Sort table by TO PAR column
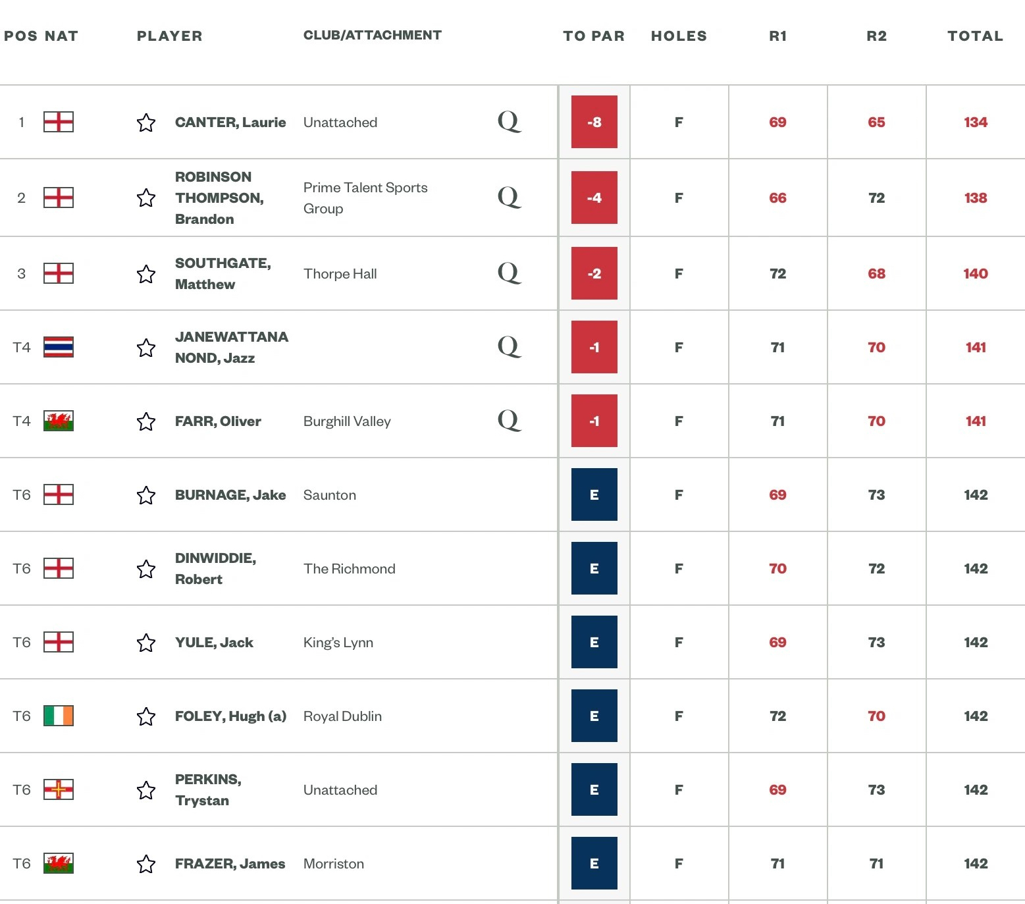The image size is (1025, 904). (x=594, y=36)
